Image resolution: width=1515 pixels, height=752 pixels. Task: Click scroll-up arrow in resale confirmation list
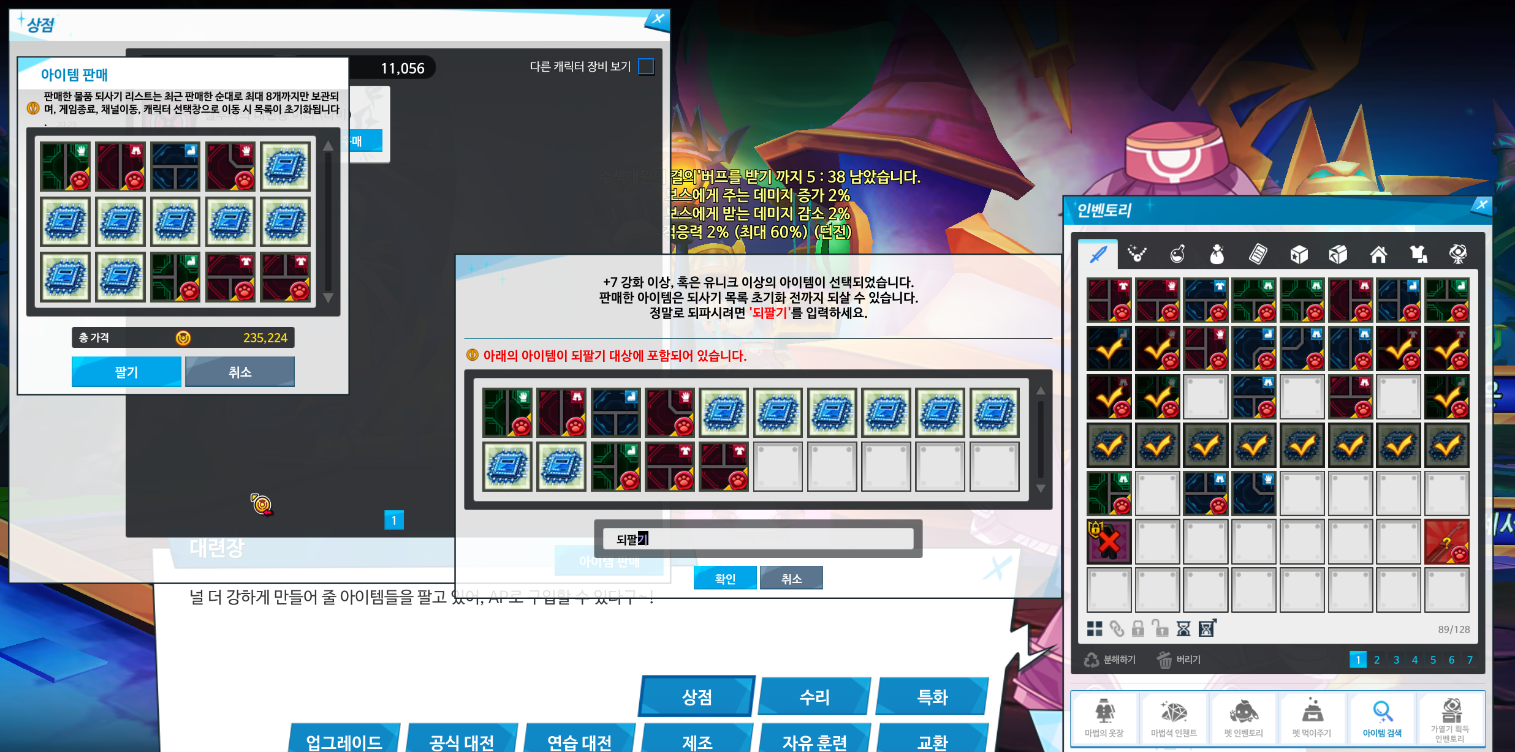[1041, 391]
